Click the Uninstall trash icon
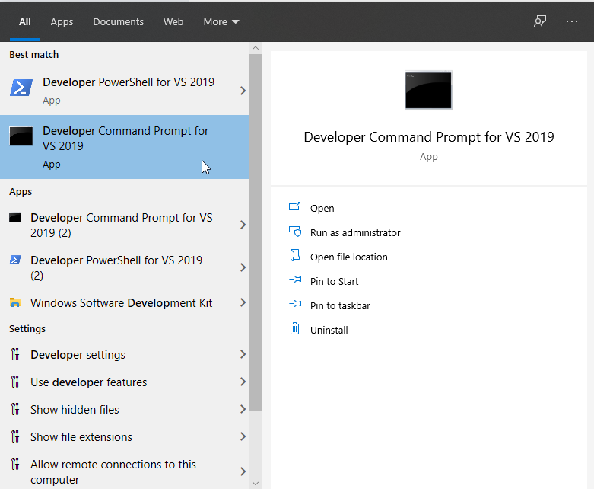Screen dimensions: 594x489 (x=295, y=328)
